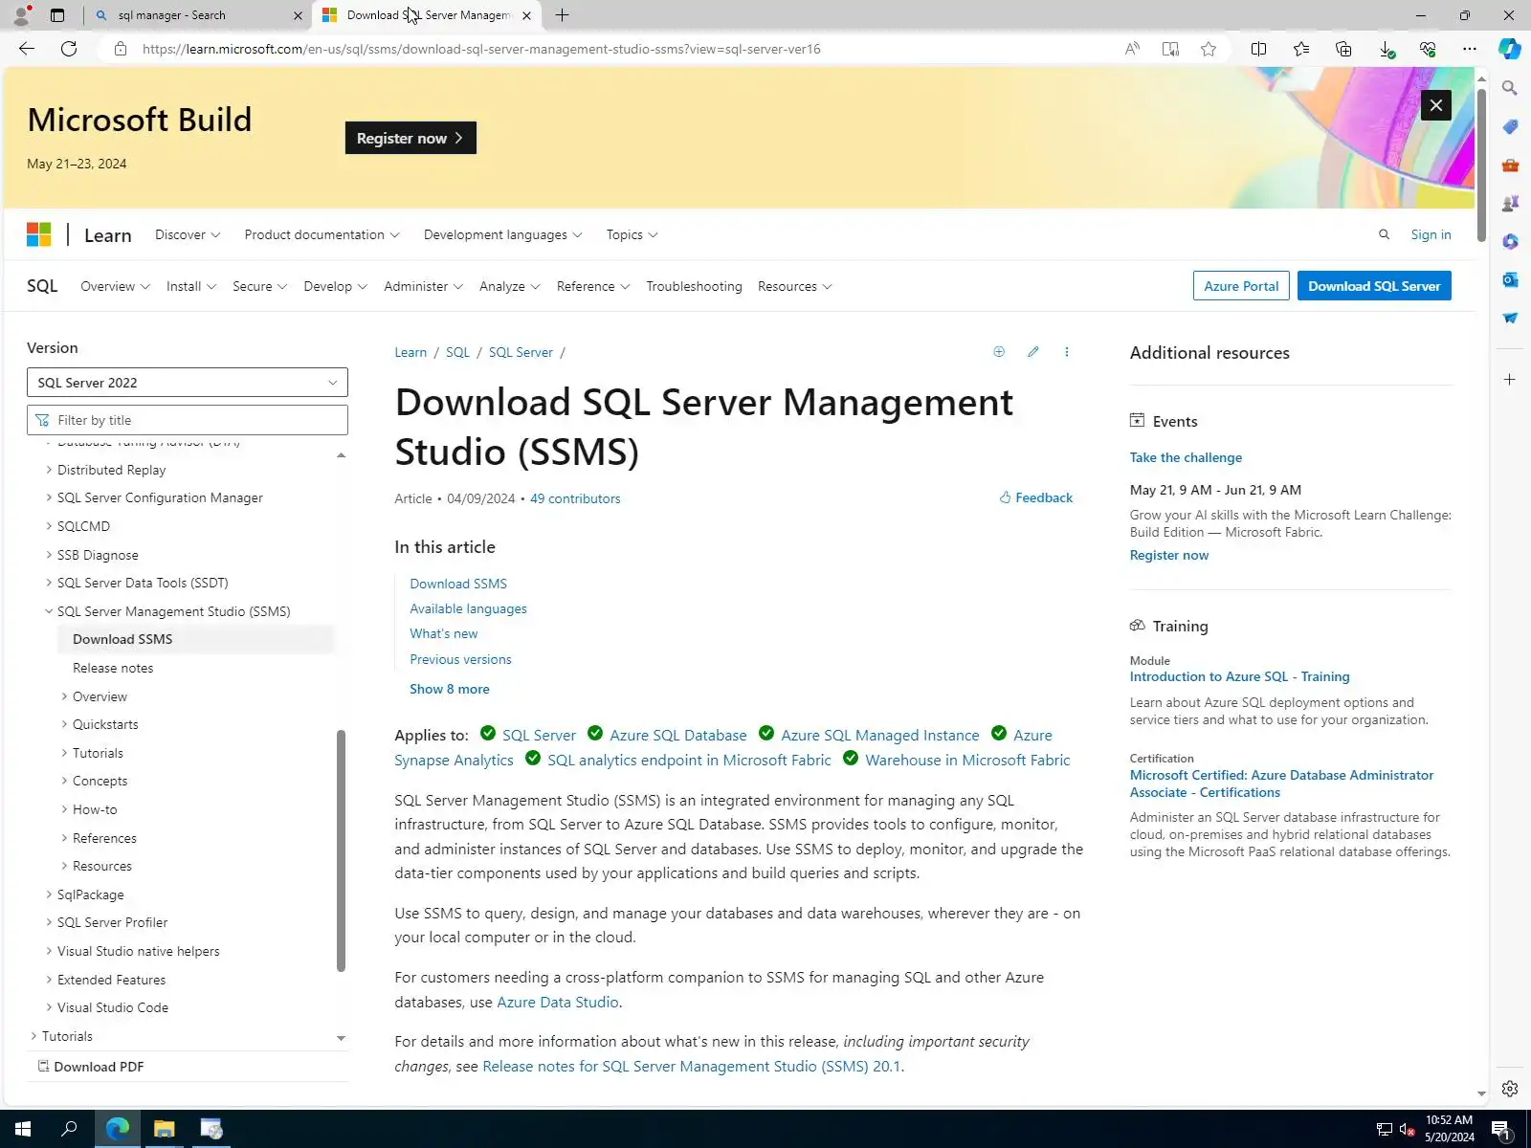Add this page to favorites star
Image resolution: width=1531 pixels, height=1148 pixels.
(x=1209, y=49)
